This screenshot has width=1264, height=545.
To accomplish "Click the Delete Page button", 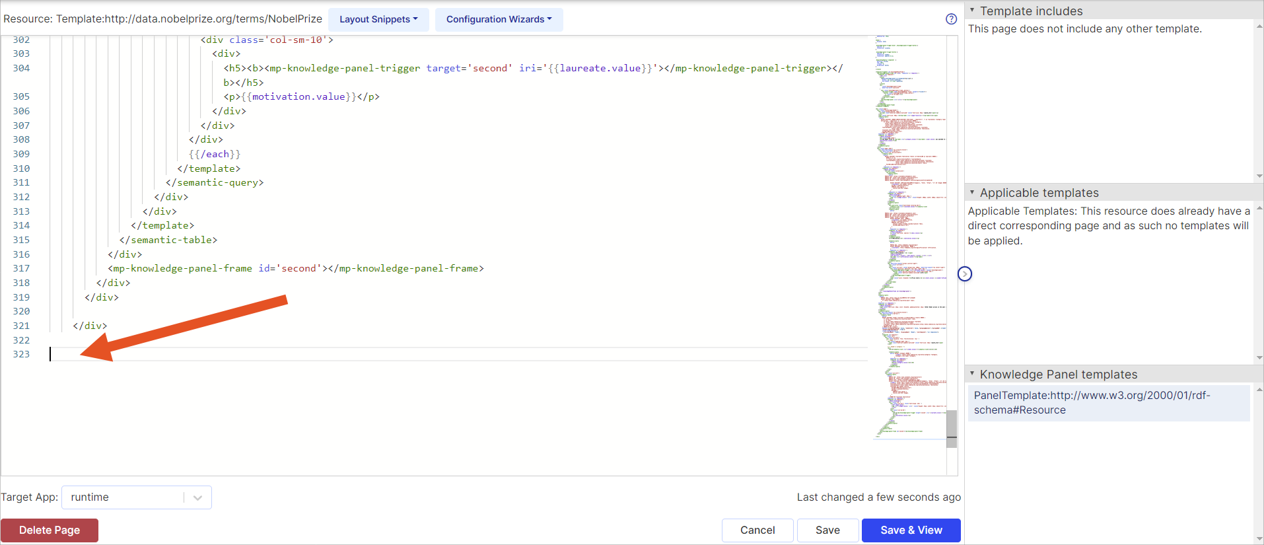I will pyautogui.click(x=50, y=530).
